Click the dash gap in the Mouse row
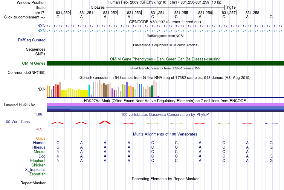 pos(271,152)
